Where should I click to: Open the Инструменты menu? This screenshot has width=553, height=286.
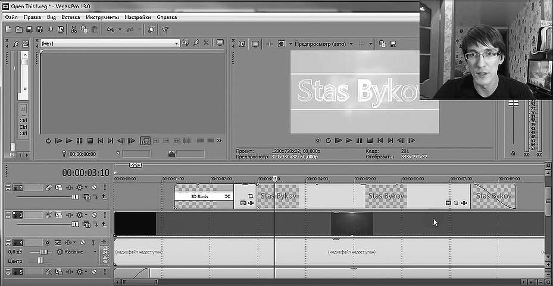pos(102,17)
